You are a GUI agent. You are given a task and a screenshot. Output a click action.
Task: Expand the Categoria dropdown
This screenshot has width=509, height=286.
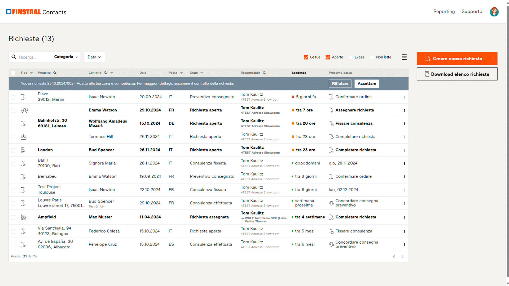tap(66, 57)
